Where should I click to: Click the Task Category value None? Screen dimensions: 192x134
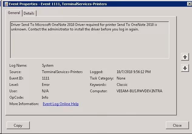(121, 78)
